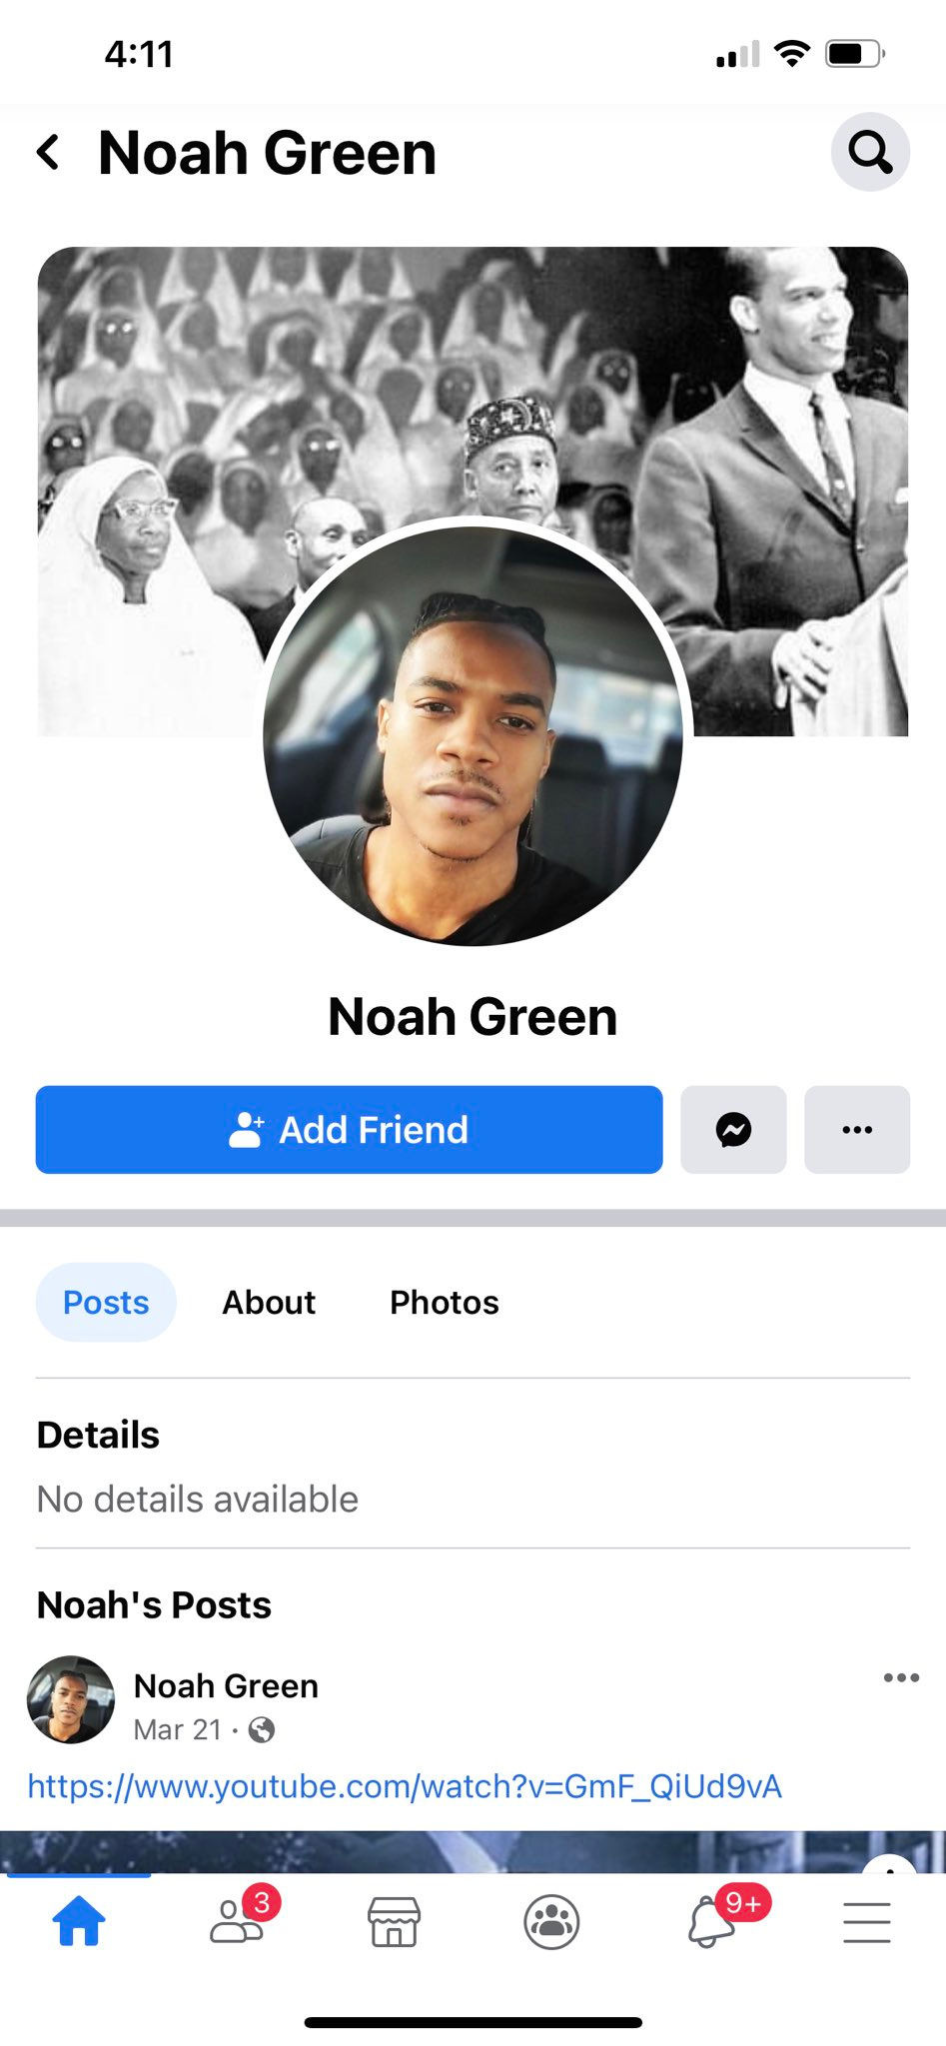View the circular profile picture

click(x=473, y=735)
